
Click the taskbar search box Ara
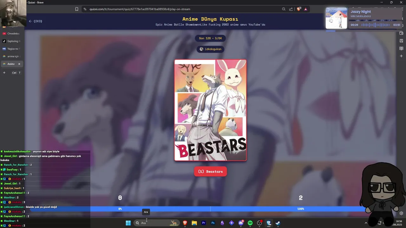[x=156, y=223]
